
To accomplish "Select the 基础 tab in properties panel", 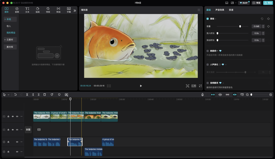I will pos(209,10).
